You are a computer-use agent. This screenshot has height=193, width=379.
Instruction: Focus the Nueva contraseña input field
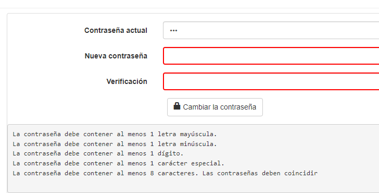pyautogui.click(x=271, y=56)
